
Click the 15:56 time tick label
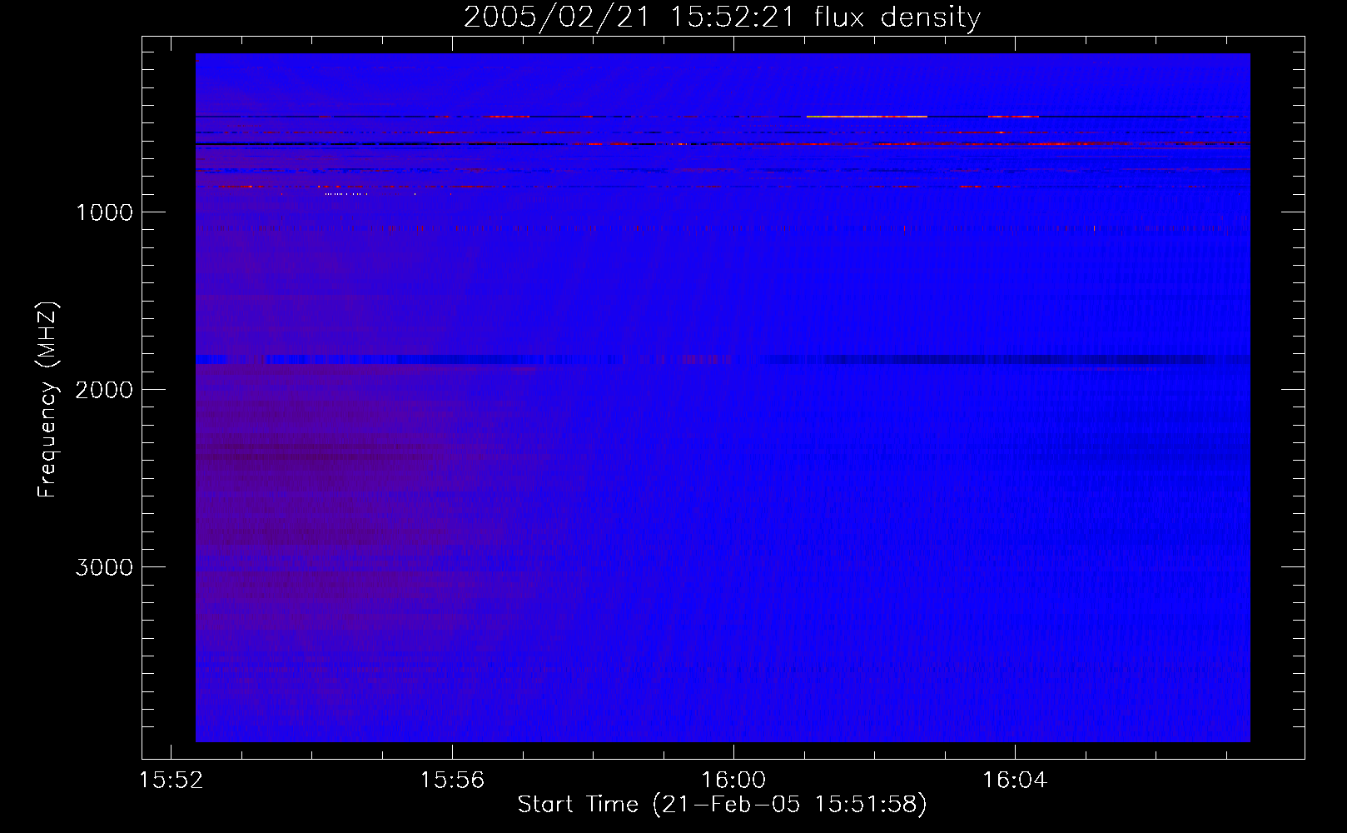coord(452,781)
